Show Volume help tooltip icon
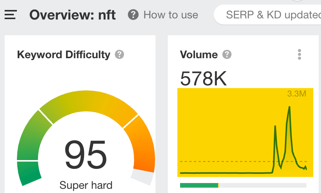Viewport: 321px width, 193px height. (x=227, y=54)
